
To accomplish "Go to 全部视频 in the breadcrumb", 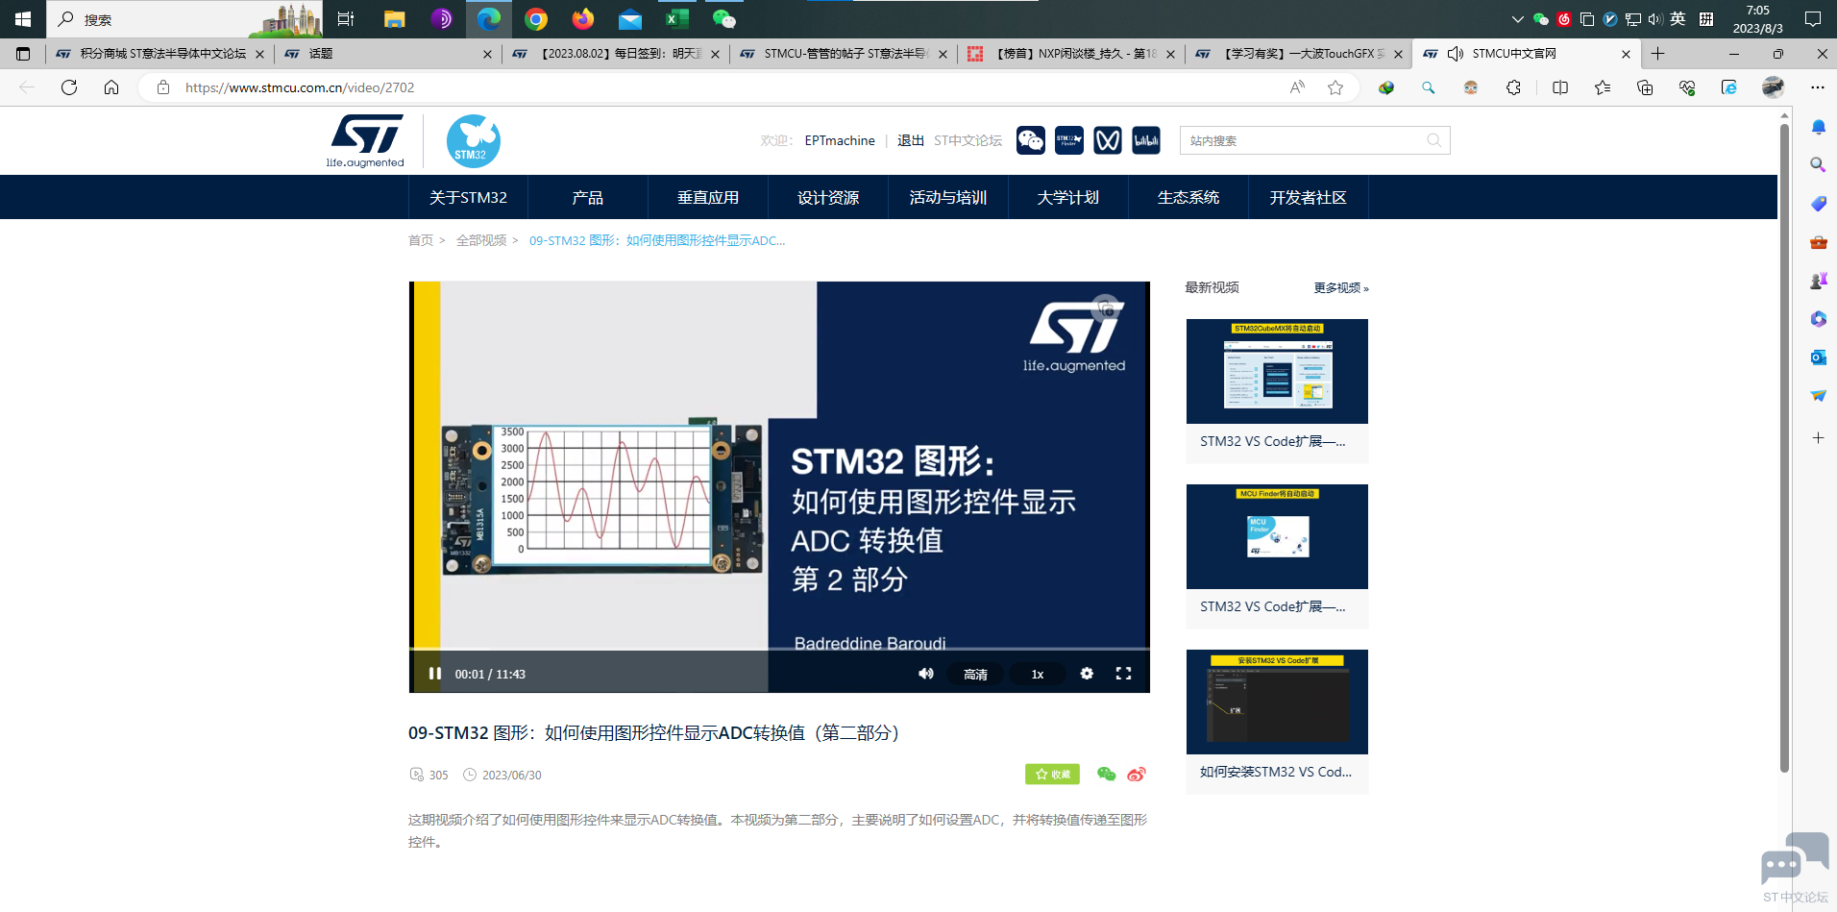I will 481,240.
